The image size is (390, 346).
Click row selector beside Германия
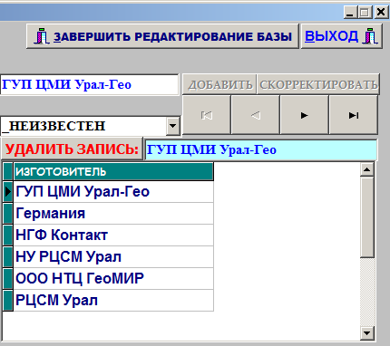tap(8, 214)
